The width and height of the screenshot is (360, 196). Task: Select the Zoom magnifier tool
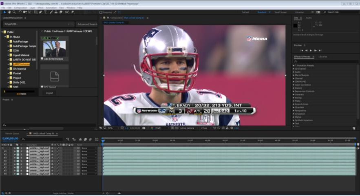point(14,12)
